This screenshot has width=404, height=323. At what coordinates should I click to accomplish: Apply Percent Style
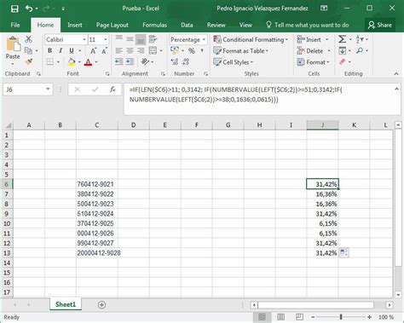tap(192, 51)
